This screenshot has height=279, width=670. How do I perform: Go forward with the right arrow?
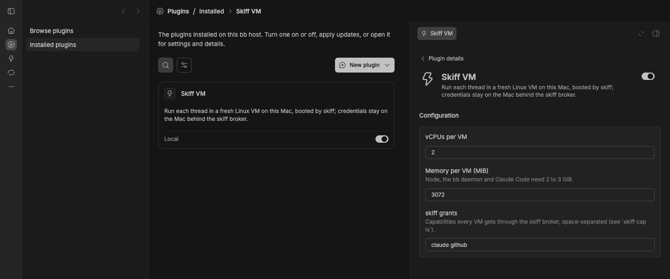pos(138,11)
